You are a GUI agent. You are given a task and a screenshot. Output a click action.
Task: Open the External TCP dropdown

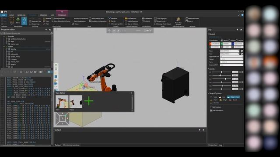[x=231, y=65]
